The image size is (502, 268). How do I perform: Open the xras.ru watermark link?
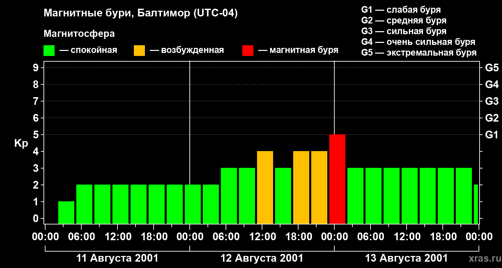click(x=484, y=258)
